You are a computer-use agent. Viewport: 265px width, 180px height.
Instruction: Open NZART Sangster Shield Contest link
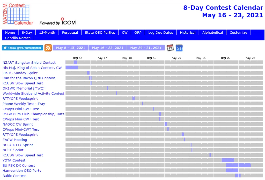(x=29, y=63)
